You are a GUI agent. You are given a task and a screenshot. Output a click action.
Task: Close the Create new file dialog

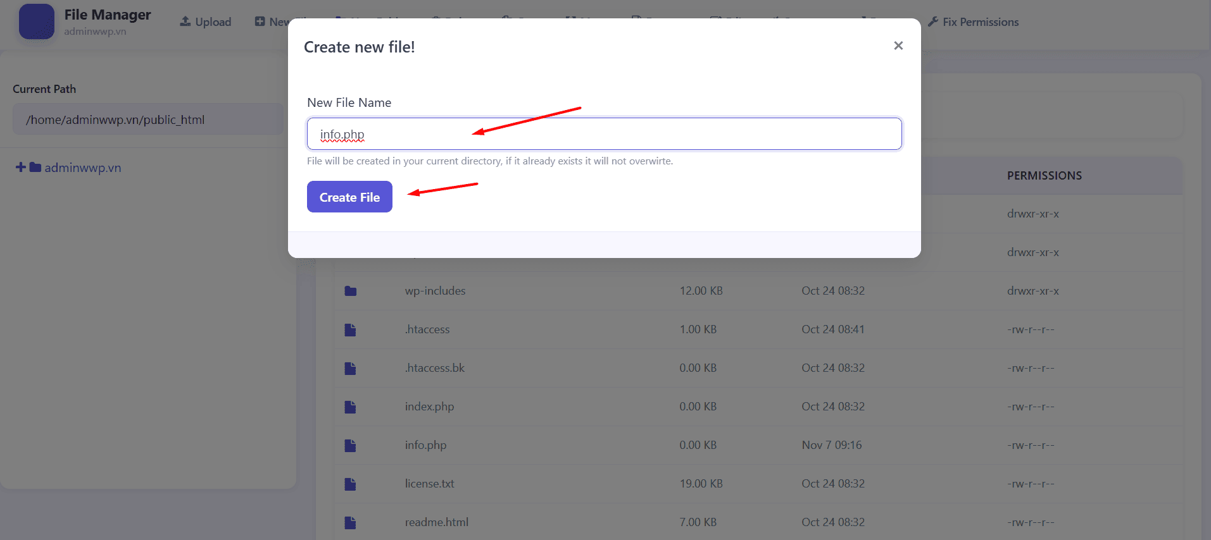(x=898, y=46)
